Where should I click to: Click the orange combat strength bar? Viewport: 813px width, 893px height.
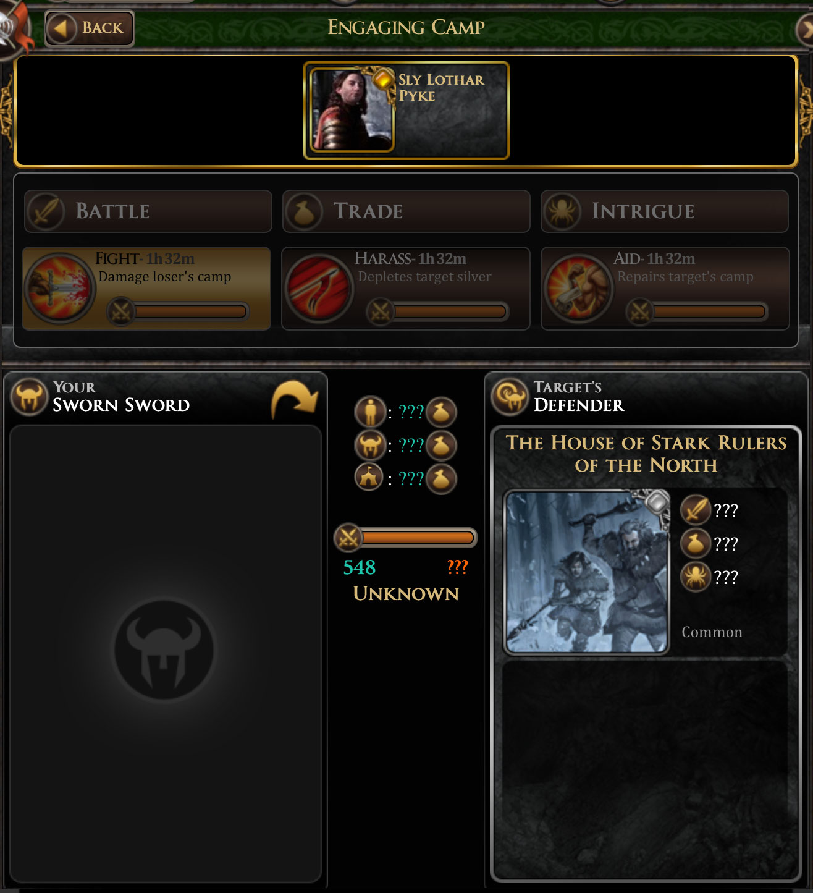pos(405,538)
